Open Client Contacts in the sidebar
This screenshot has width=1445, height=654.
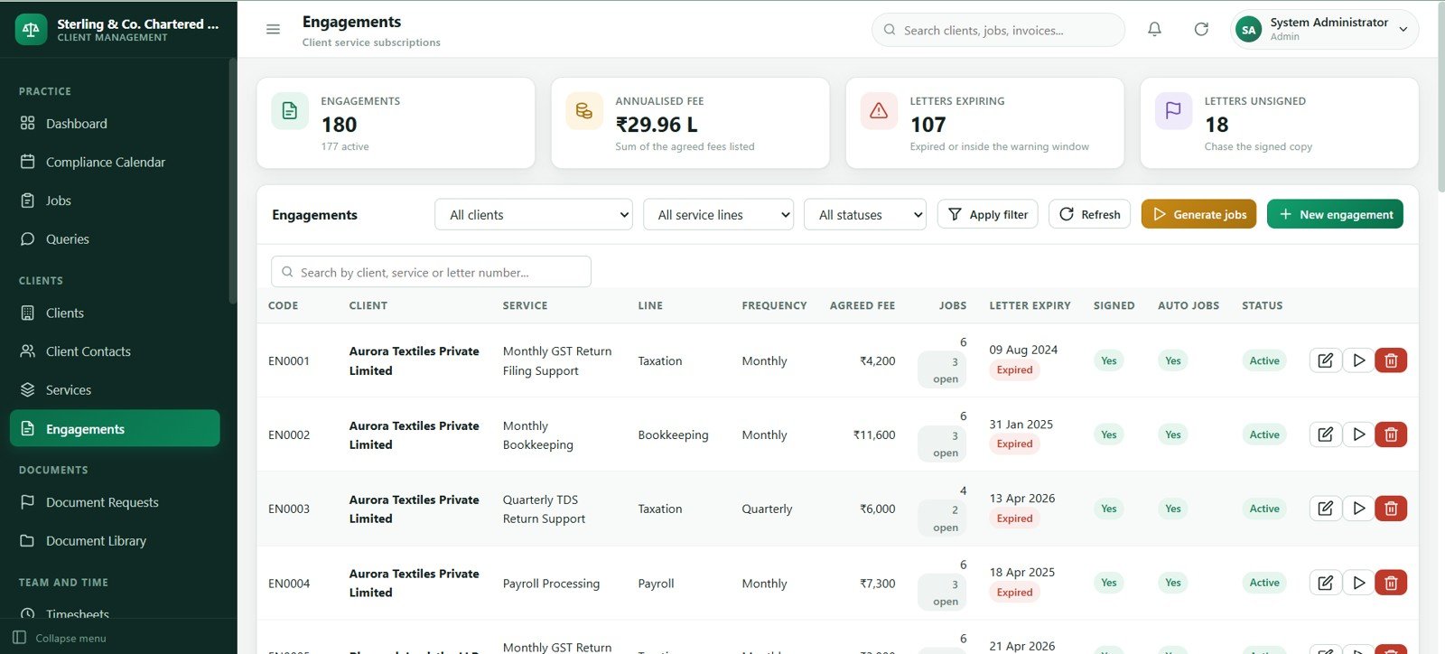(x=115, y=351)
